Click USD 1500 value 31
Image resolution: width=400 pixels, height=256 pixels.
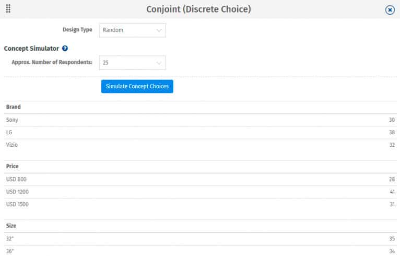click(392, 204)
